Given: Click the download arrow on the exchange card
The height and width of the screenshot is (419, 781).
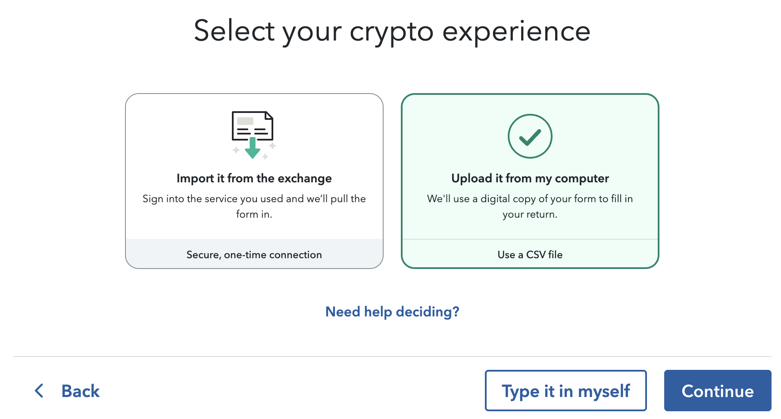Looking at the screenshot, I should coord(253,149).
